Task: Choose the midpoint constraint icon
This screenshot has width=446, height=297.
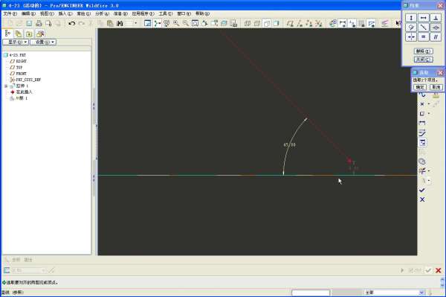Action: [x=424, y=28]
